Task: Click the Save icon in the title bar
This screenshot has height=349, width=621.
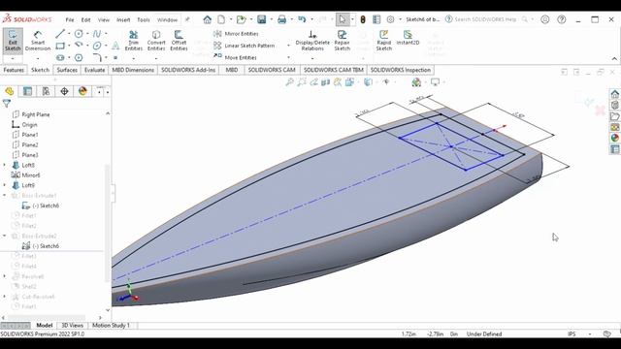Action: pyautogui.click(x=261, y=19)
